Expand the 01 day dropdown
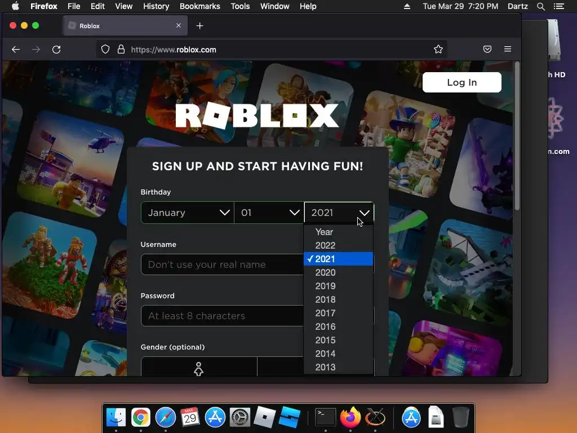The image size is (577, 433). 269,213
